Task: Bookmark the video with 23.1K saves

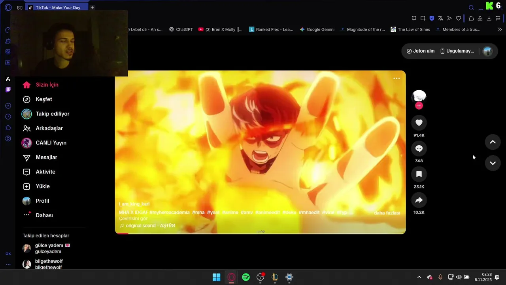Action: 419,174
